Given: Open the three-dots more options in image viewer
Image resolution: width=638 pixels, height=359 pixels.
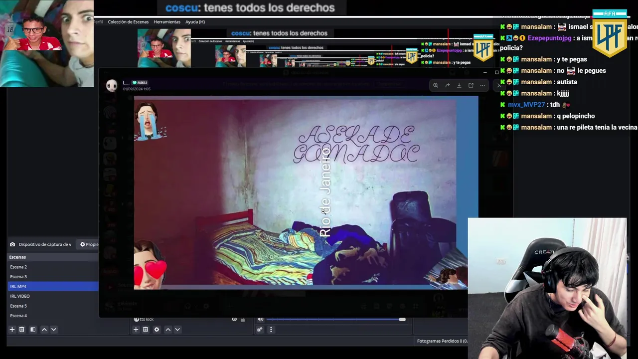Looking at the screenshot, I should click(x=482, y=85).
